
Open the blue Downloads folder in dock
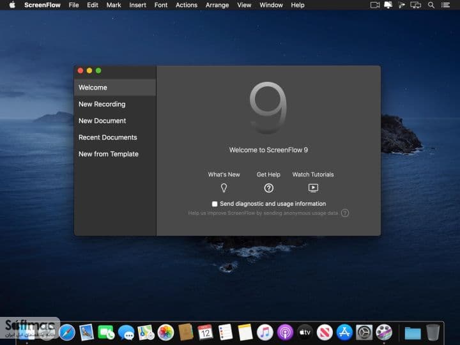[413, 333]
